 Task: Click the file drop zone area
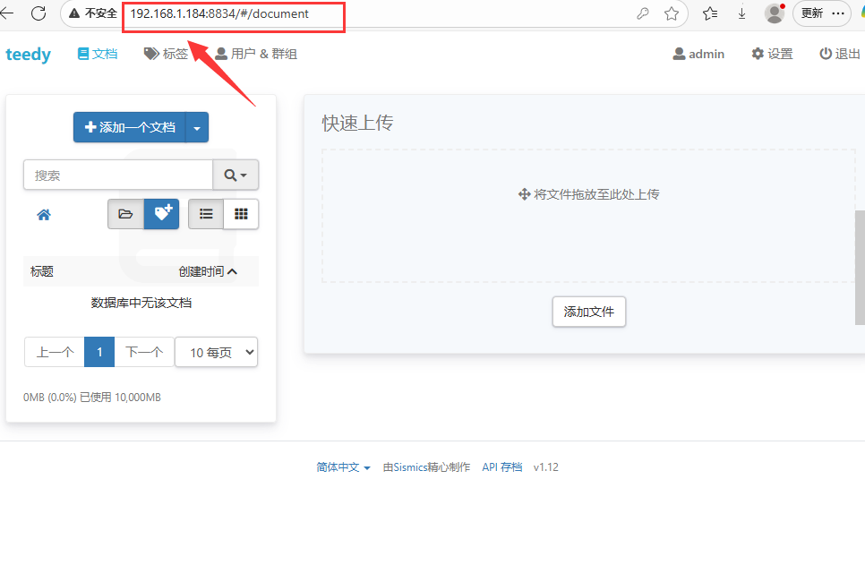[588, 216]
